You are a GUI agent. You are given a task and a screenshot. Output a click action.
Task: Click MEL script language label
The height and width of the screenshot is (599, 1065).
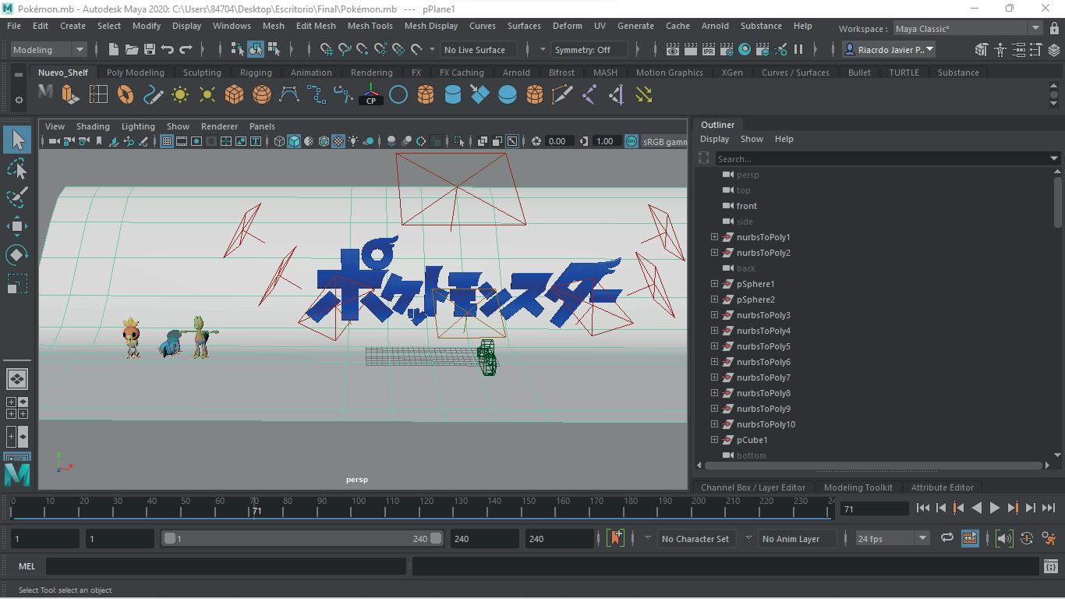point(27,566)
